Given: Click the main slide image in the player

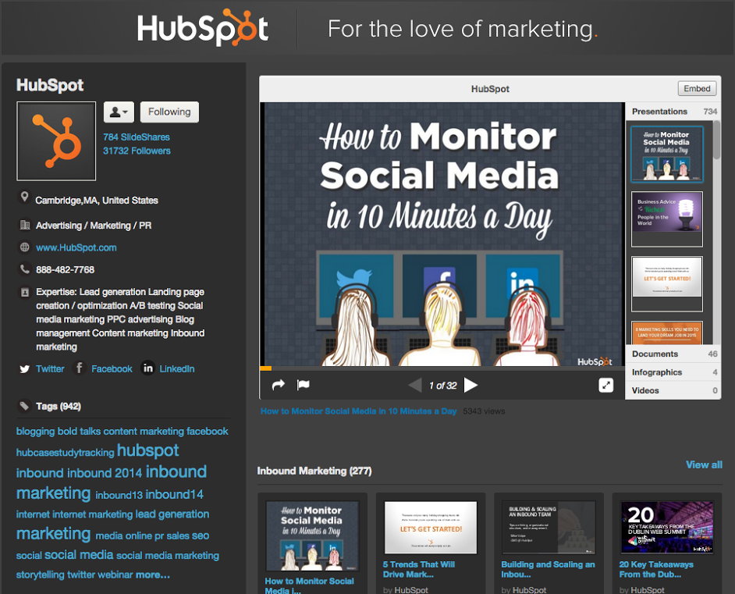Looking at the screenshot, I should coord(442,234).
